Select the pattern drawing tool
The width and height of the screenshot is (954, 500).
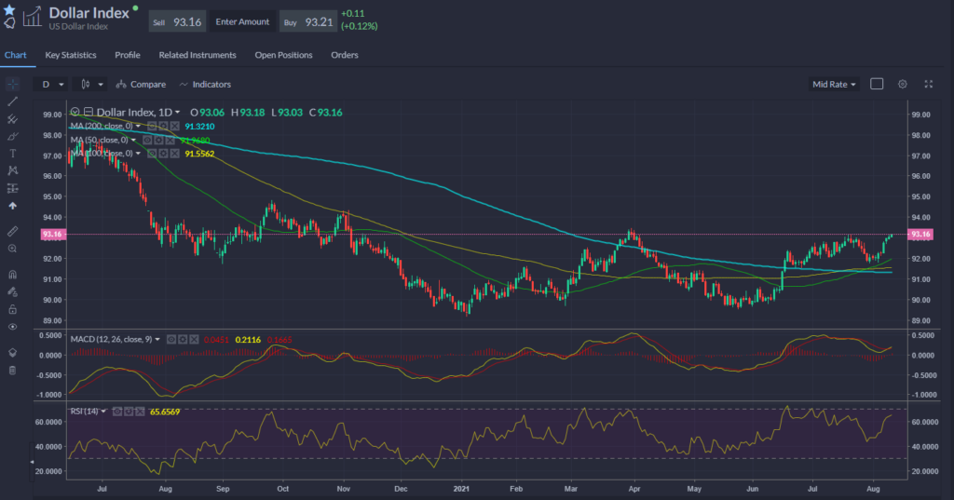[x=13, y=171]
